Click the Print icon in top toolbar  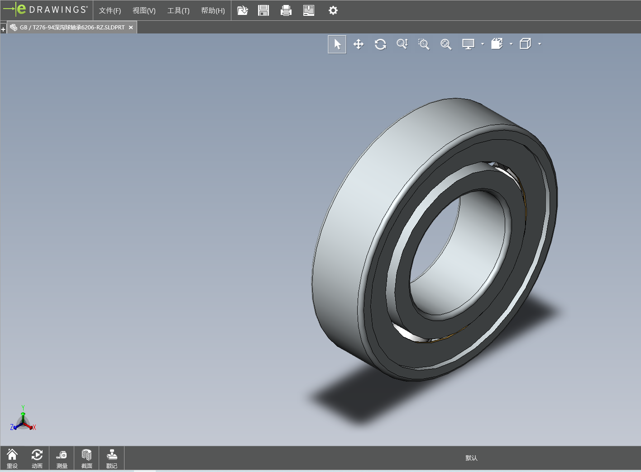click(286, 10)
